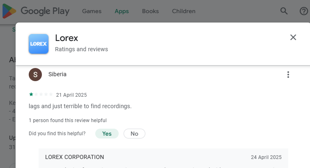Viewport: 310px width, 168px height.
Task: Click '1 person found this review helpful'
Action: (x=68, y=120)
